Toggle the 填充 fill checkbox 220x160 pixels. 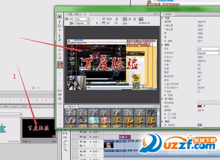(166, 99)
